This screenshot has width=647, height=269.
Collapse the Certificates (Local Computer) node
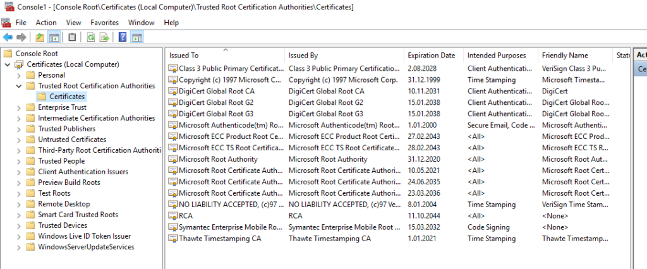[x=7, y=64]
